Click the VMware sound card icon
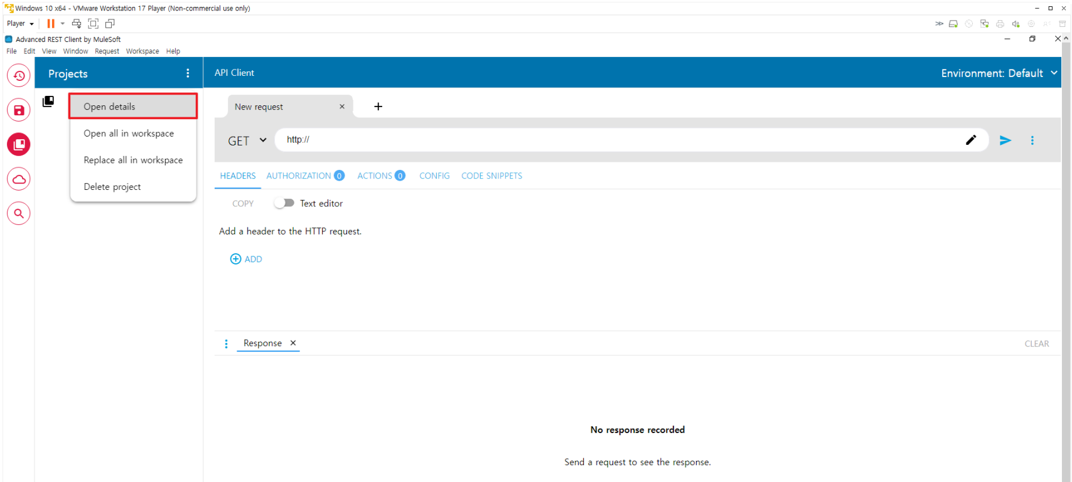The width and height of the screenshot is (1072, 482). coord(1016,24)
